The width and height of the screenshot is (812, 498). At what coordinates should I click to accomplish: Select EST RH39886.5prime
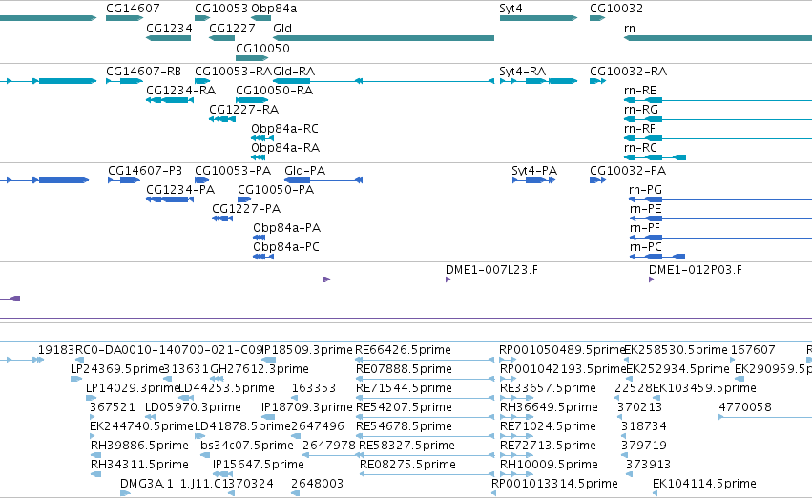pos(94,455)
